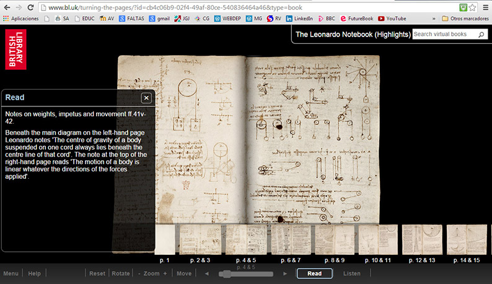Select the p. 8 & 9 thumbnail
Image resolution: width=492 pixels, height=284 pixels.
(x=335, y=240)
